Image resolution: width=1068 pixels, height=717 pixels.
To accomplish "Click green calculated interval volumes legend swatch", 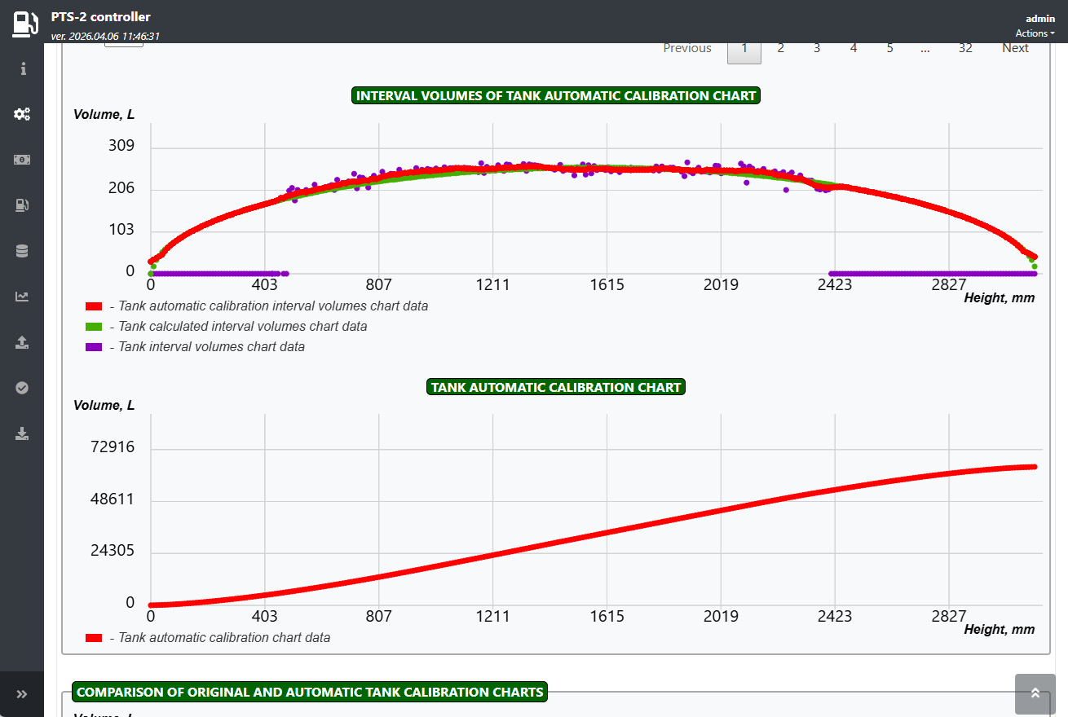I will (x=94, y=327).
